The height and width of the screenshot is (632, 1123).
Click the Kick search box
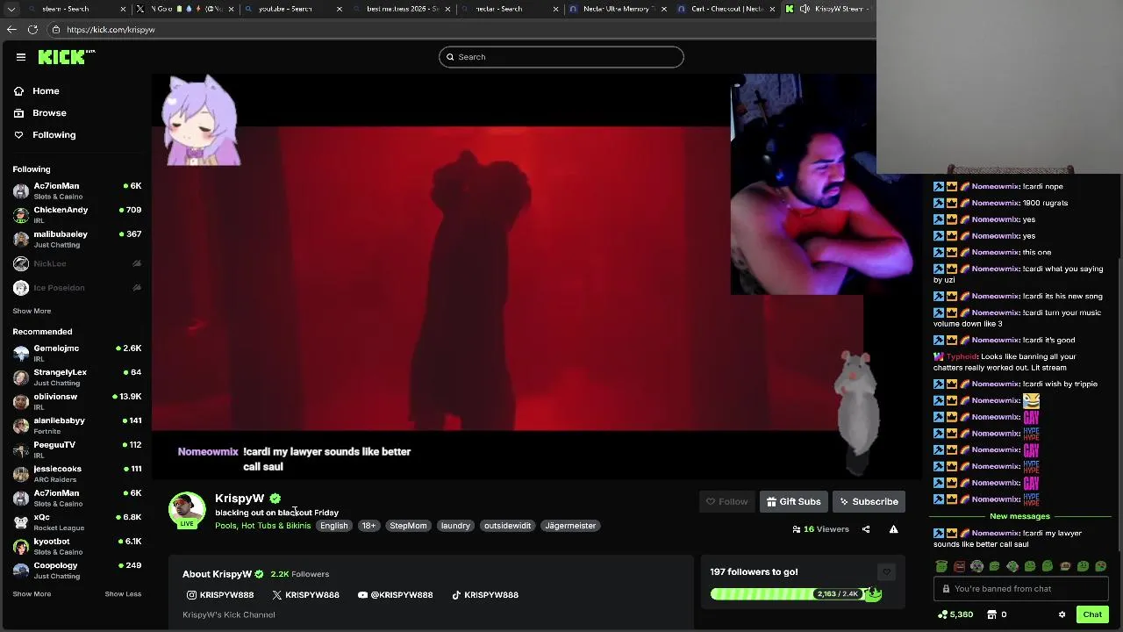tap(561, 57)
